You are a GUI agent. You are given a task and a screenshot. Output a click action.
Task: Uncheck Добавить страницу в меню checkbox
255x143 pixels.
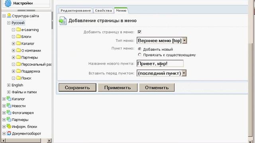pyautogui.click(x=139, y=32)
